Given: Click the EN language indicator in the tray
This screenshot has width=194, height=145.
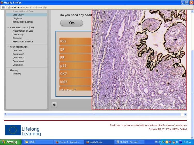Looking at the screenshot, I should (x=156, y=142).
